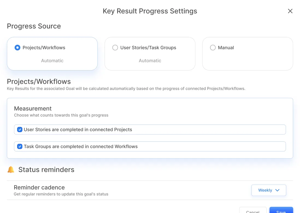Click "Task Groups are completed in connected Workflows" text

(x=81, y=147)
